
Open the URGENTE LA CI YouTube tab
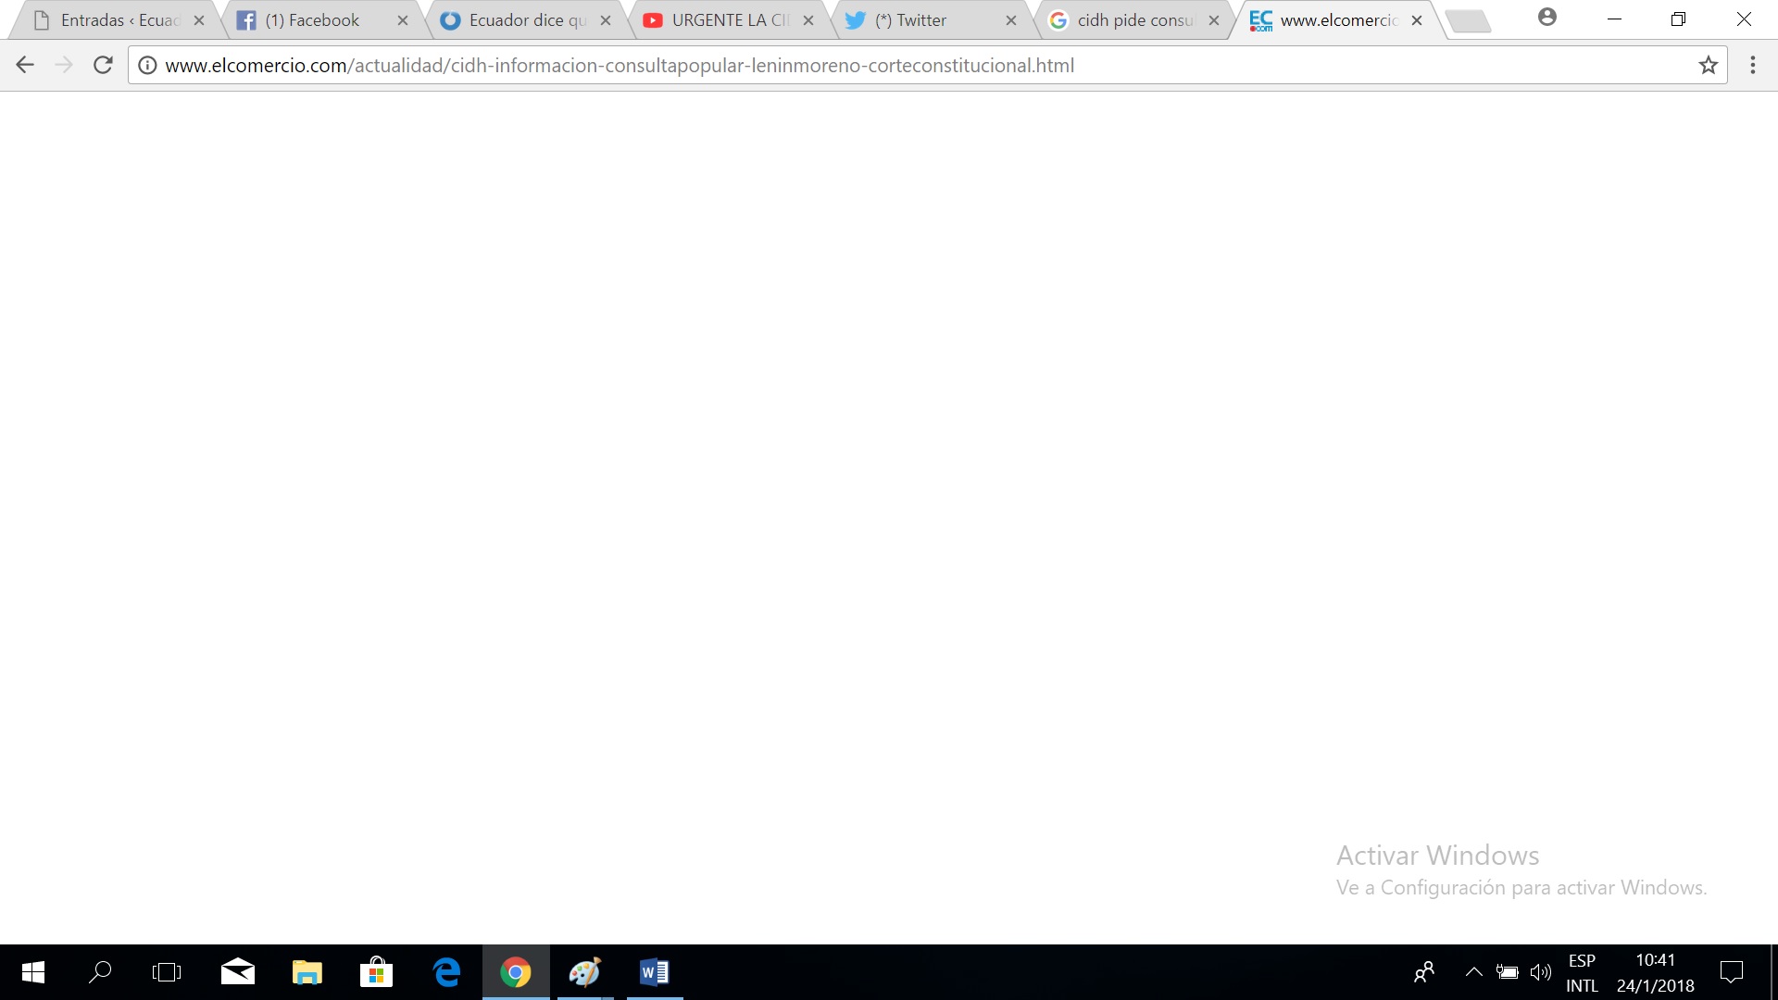729,20
